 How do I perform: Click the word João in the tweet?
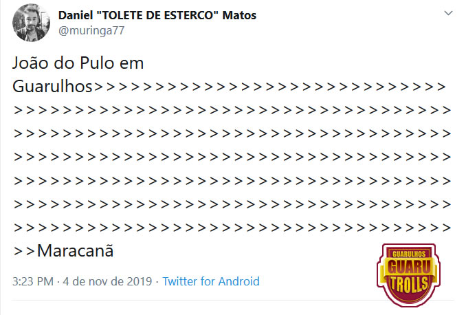[30, 63]
